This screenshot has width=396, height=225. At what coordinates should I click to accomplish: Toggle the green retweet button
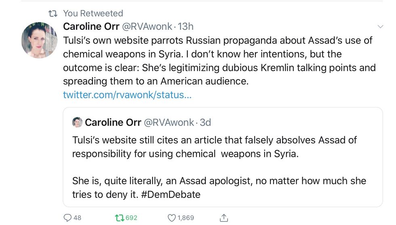pos(119,218)
